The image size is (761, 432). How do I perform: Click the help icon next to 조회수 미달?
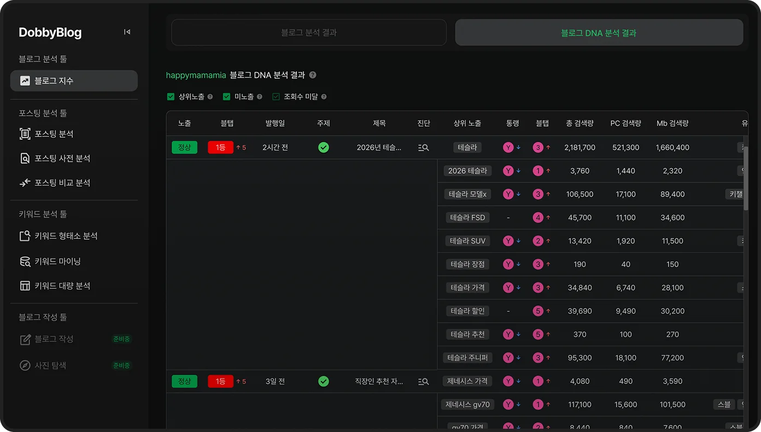click(x=324, y=97)
